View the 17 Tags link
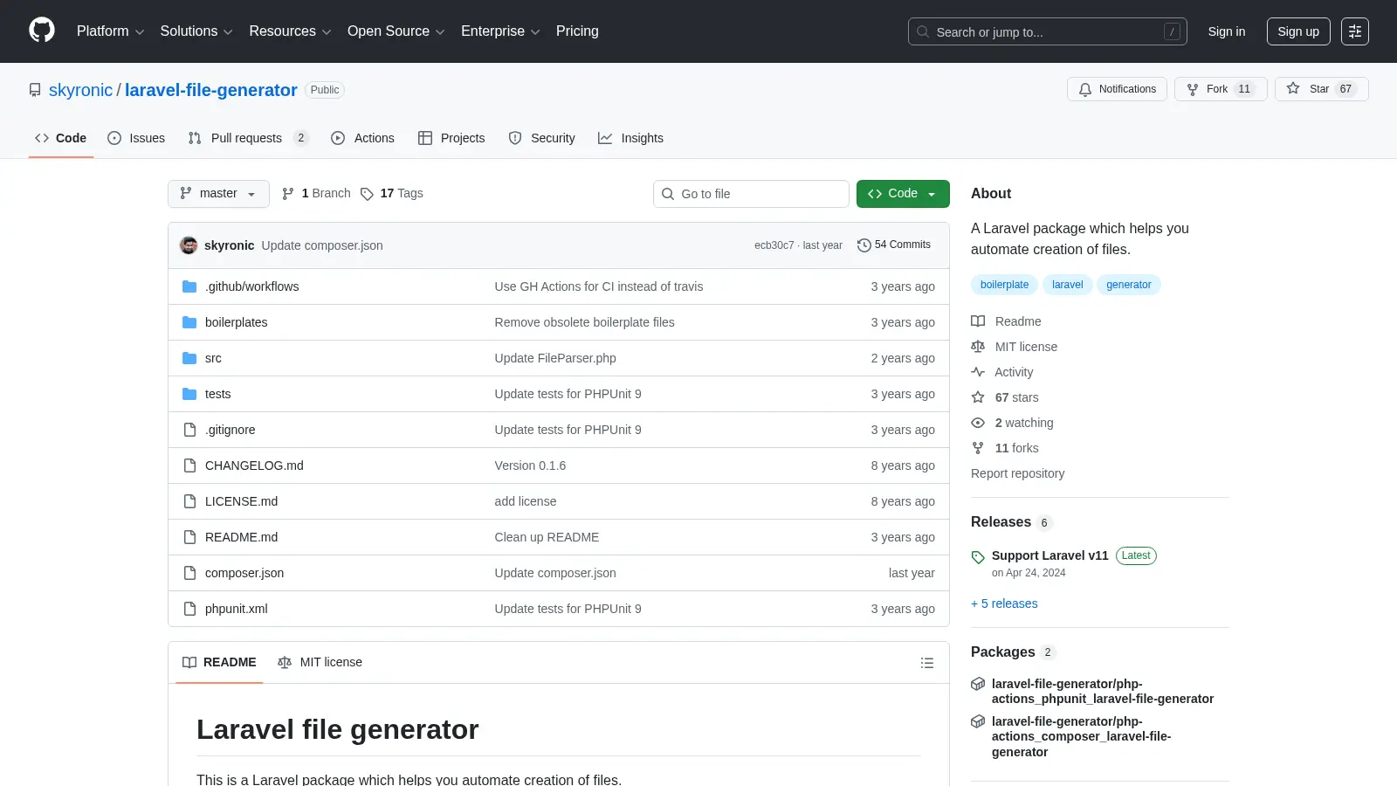1397x786 pixels. [x=392, y=194]
